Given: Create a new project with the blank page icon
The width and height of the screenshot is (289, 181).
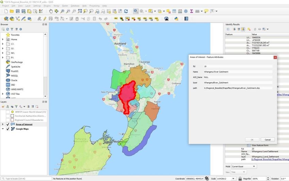Looking at the screenshot, I should point(6,11).
